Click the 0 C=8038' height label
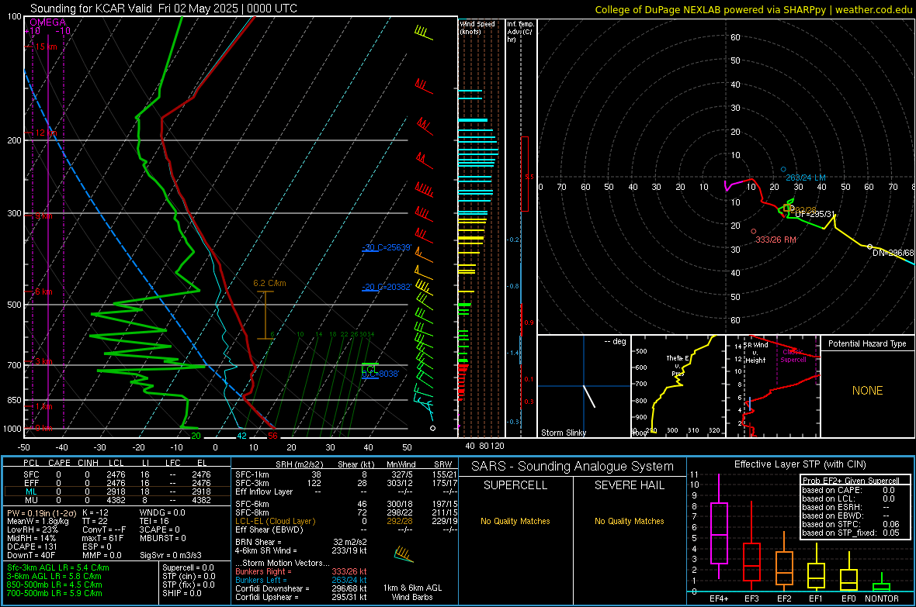The image size is (916, 607). pyautogui.click(x=380, y=374)
